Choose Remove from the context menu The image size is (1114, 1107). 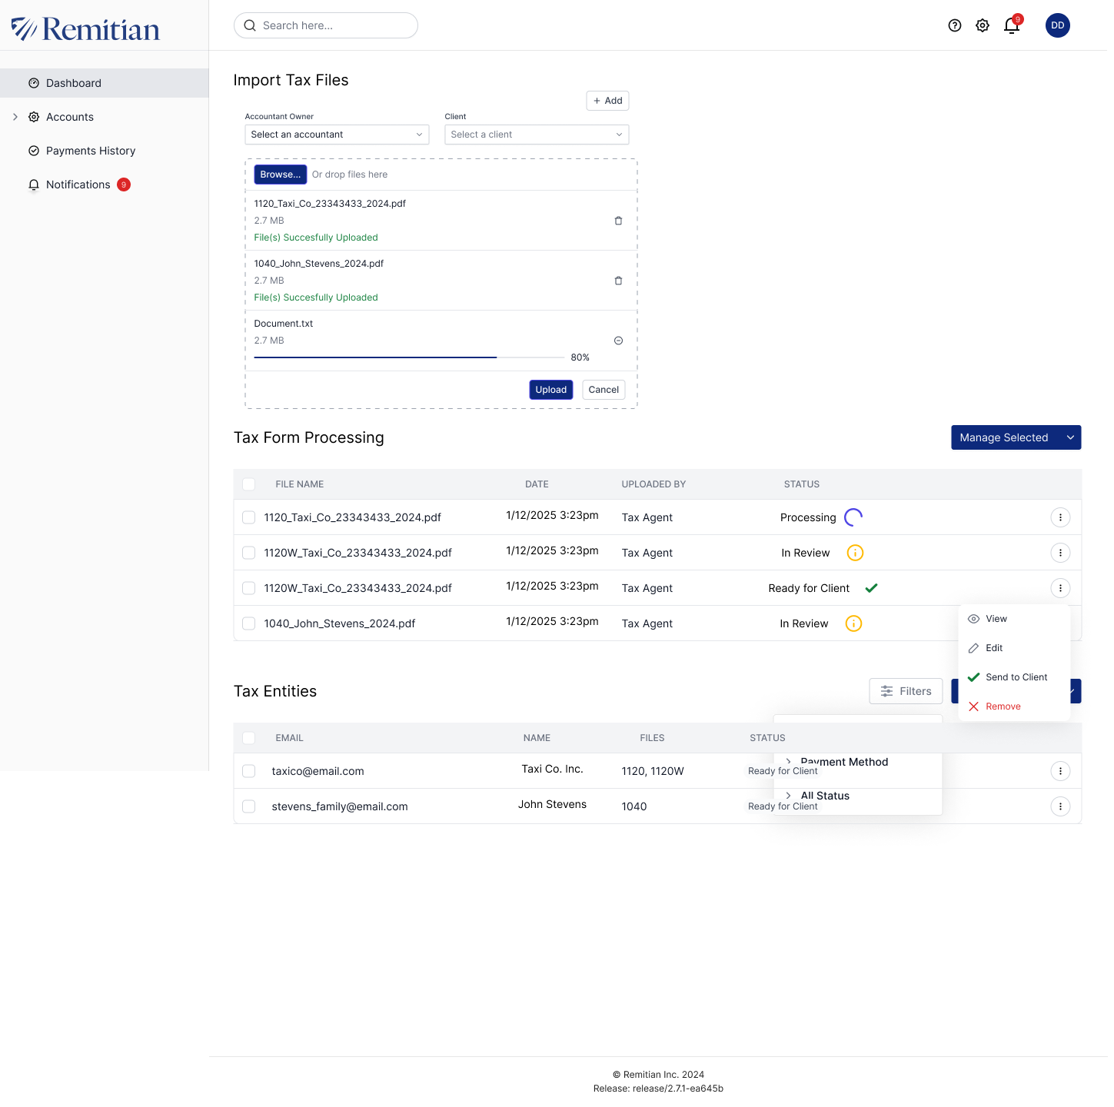click(1014, 706)
